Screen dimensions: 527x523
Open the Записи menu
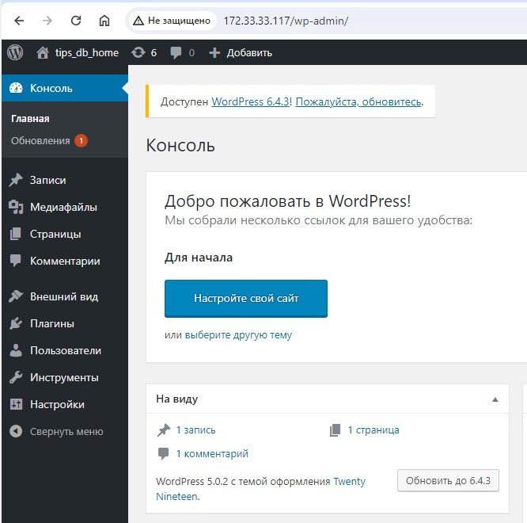(x=47, y=180)
